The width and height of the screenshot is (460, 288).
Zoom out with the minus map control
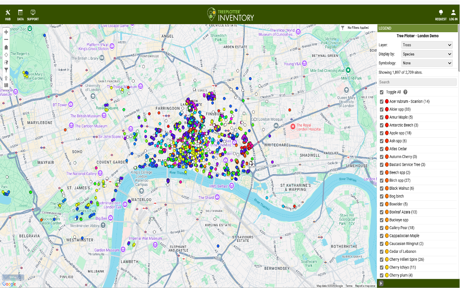click(6, 39)
